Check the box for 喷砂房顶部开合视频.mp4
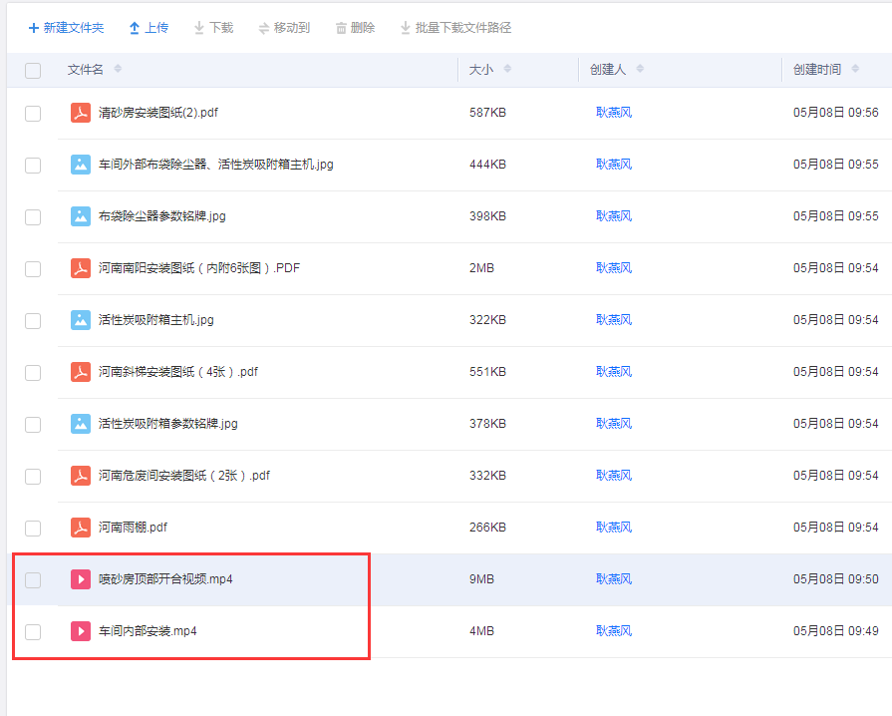This screenshot has height=716, width=892. (33, 580)
